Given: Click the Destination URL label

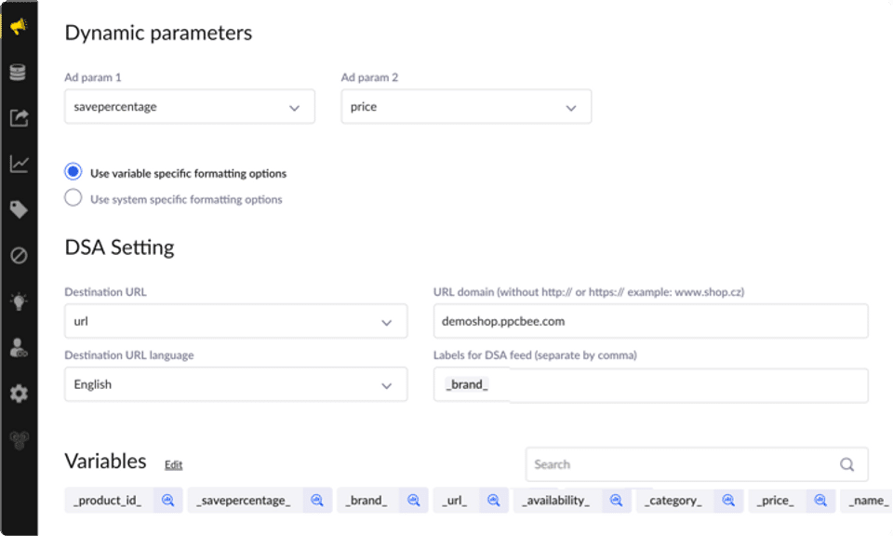Looking at the screenshot, I should (105, 291).
